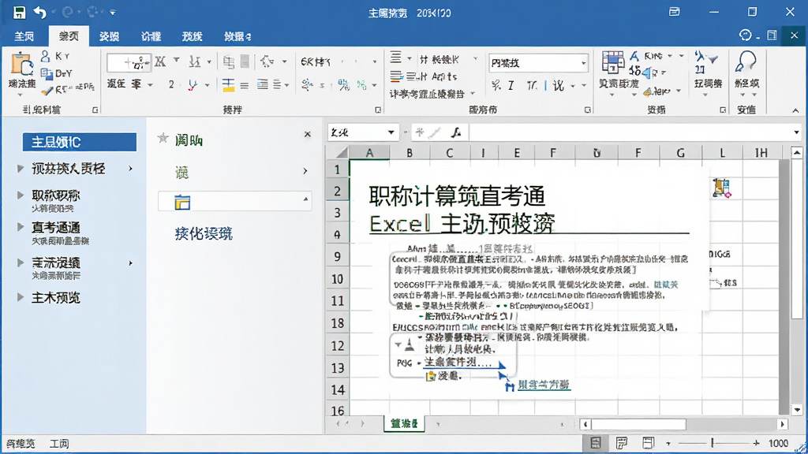Click the zoom slider handle in the status bar

(713, 443)
